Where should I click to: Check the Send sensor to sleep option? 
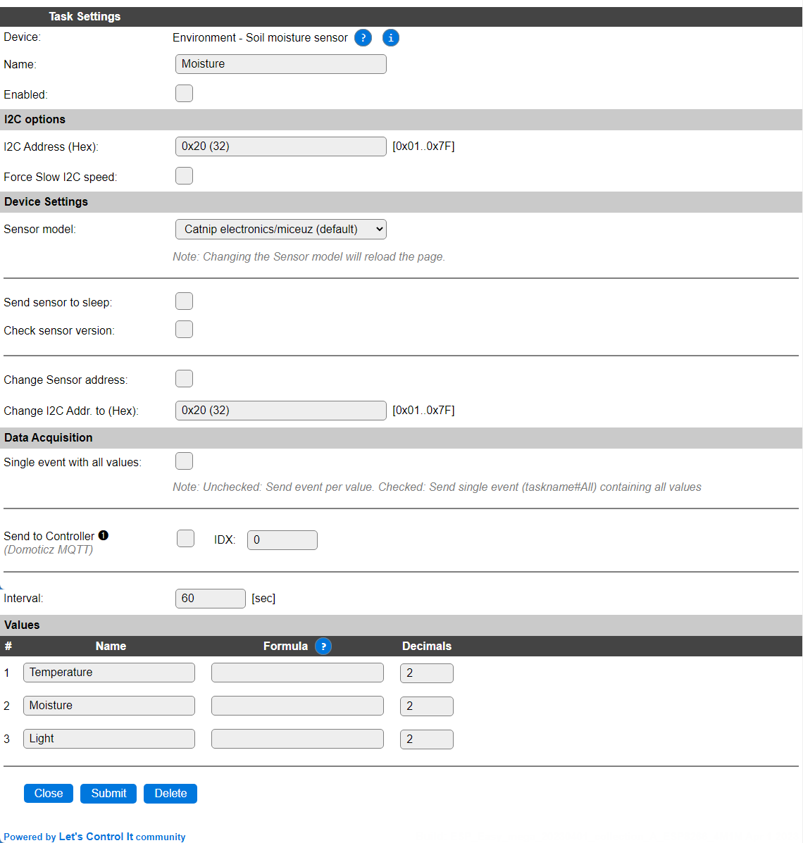tap(184, 301)
